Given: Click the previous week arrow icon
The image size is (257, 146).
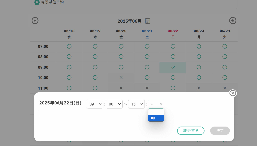Looking at the screenshot, I should (x=35, y=21).
